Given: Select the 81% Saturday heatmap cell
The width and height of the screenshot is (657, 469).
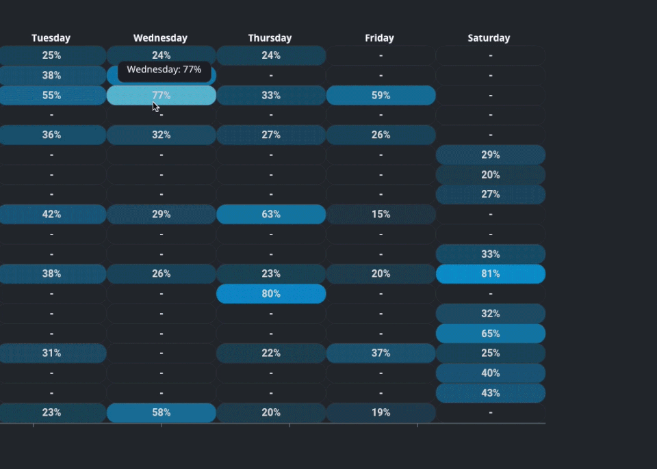Looking at the screenshot, I should (490, 274).
